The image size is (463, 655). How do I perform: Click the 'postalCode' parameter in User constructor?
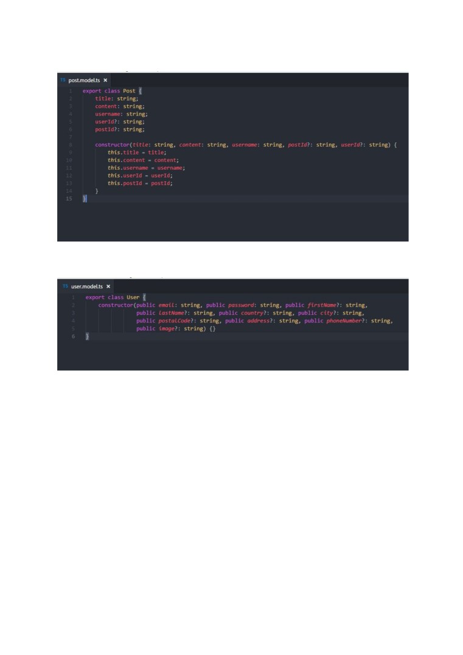[x=174, y=321]
